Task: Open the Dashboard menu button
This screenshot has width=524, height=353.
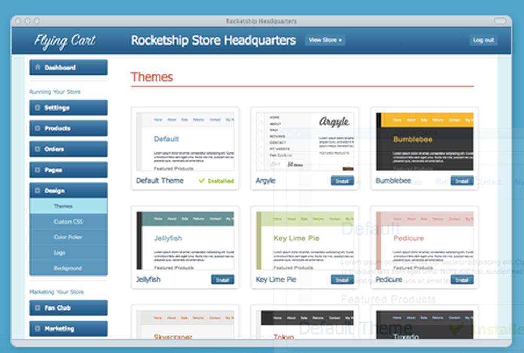Action: [69, 68]
